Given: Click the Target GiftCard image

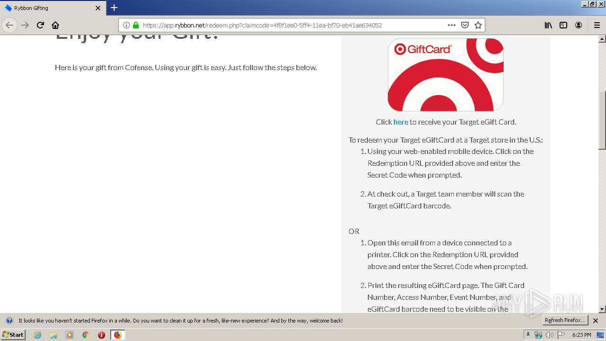Looking at the screenshot, I should [446, 75].
